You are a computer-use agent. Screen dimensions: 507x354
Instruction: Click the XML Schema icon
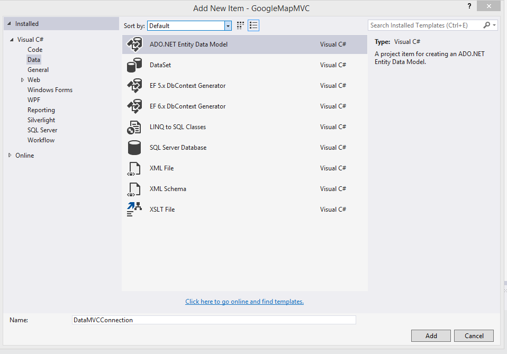(134, 189)
